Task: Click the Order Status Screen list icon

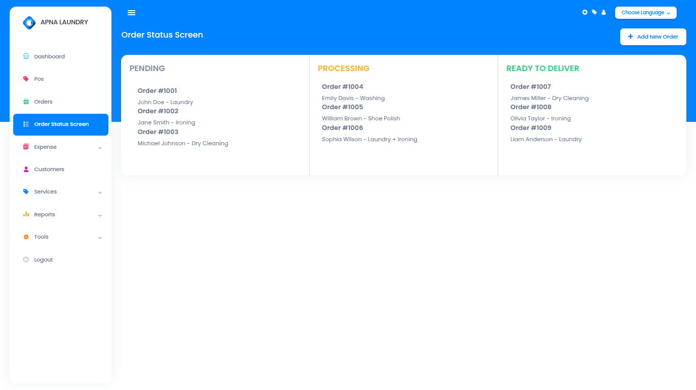Action: [25, 124]
